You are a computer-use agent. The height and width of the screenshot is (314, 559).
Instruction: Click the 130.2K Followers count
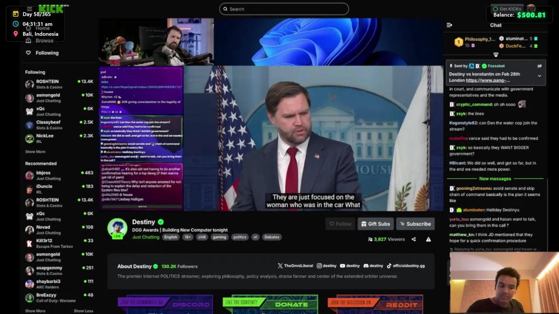(x=179, y=266)
